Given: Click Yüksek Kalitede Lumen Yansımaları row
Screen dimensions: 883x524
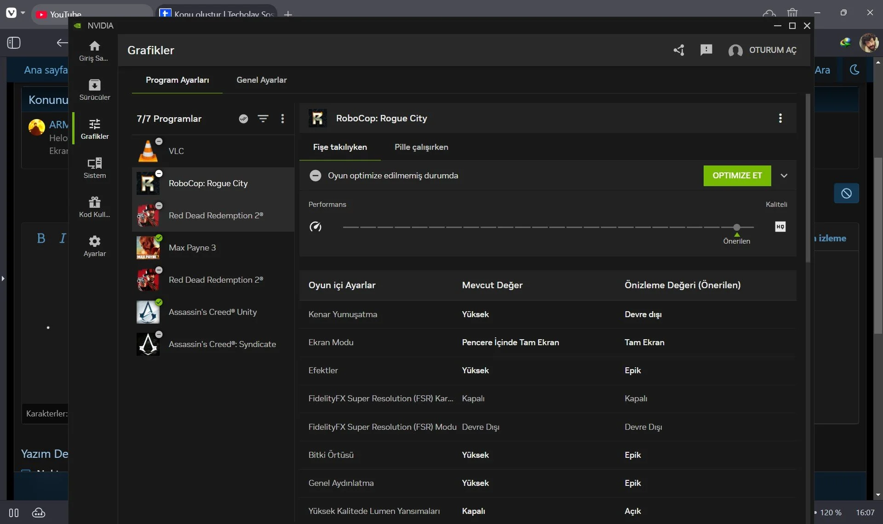Looking at the screenshot, I should tap(548, 511).
